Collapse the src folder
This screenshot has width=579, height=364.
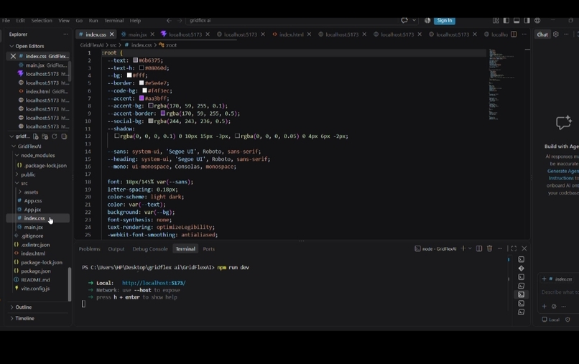17,184
